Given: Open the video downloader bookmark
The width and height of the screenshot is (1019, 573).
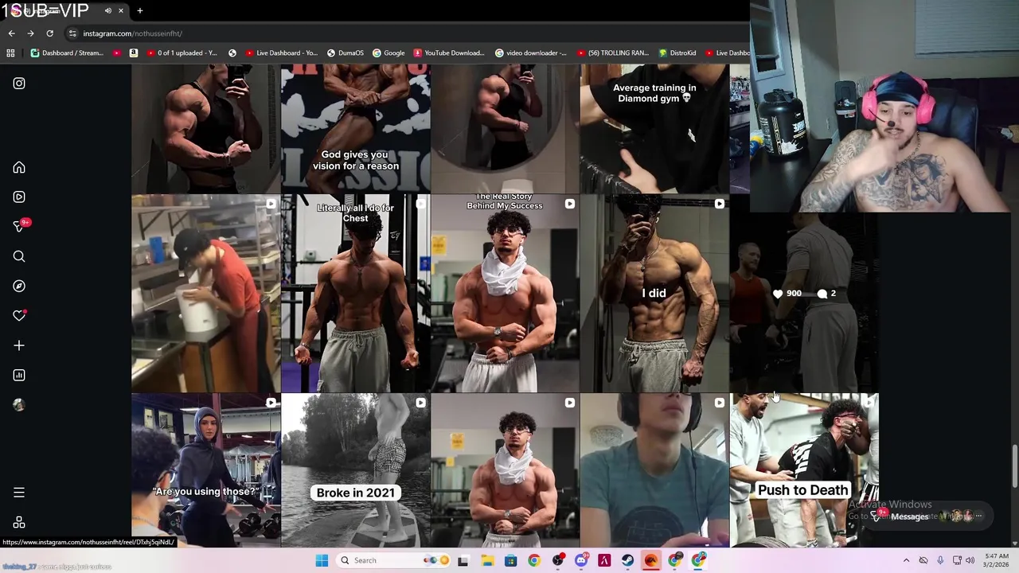Looking at the screenshot, I should 531,53.
